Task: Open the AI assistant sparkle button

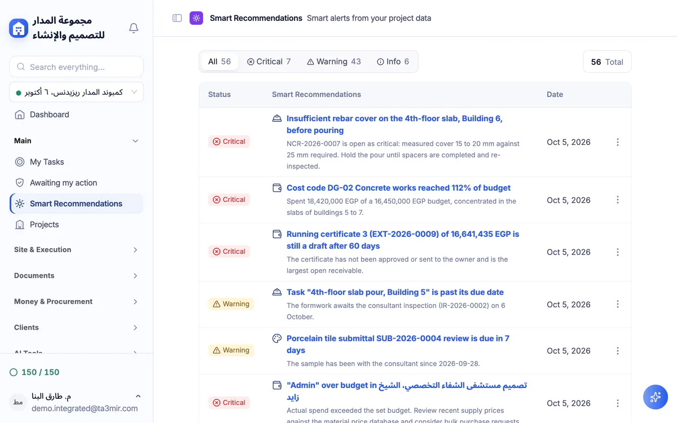Action: point(656,397)
